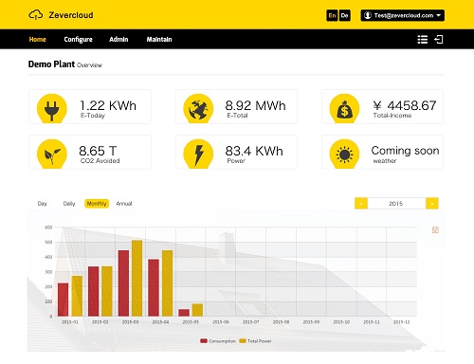
Task: Select the Annual chart tab
Action: pos(124,204)
